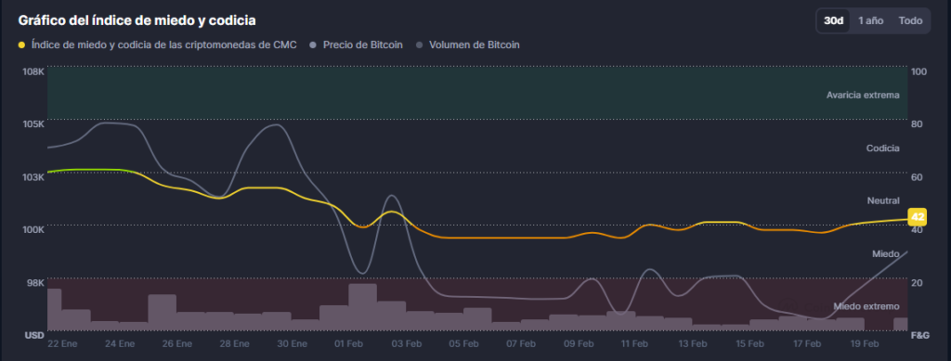Select the 19 Feb date marker

(x=864, y=343)
